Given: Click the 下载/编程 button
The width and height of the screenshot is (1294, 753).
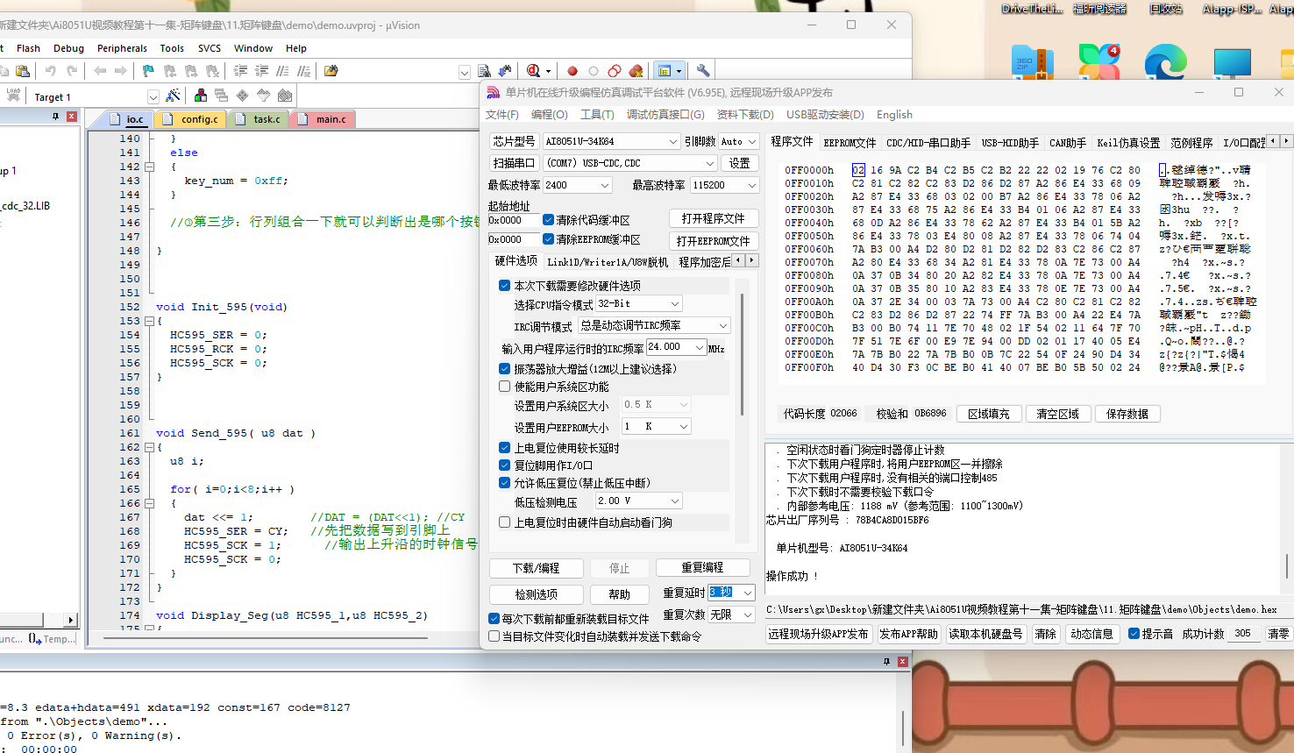Looking at the screenshot, I should point(536,568).
